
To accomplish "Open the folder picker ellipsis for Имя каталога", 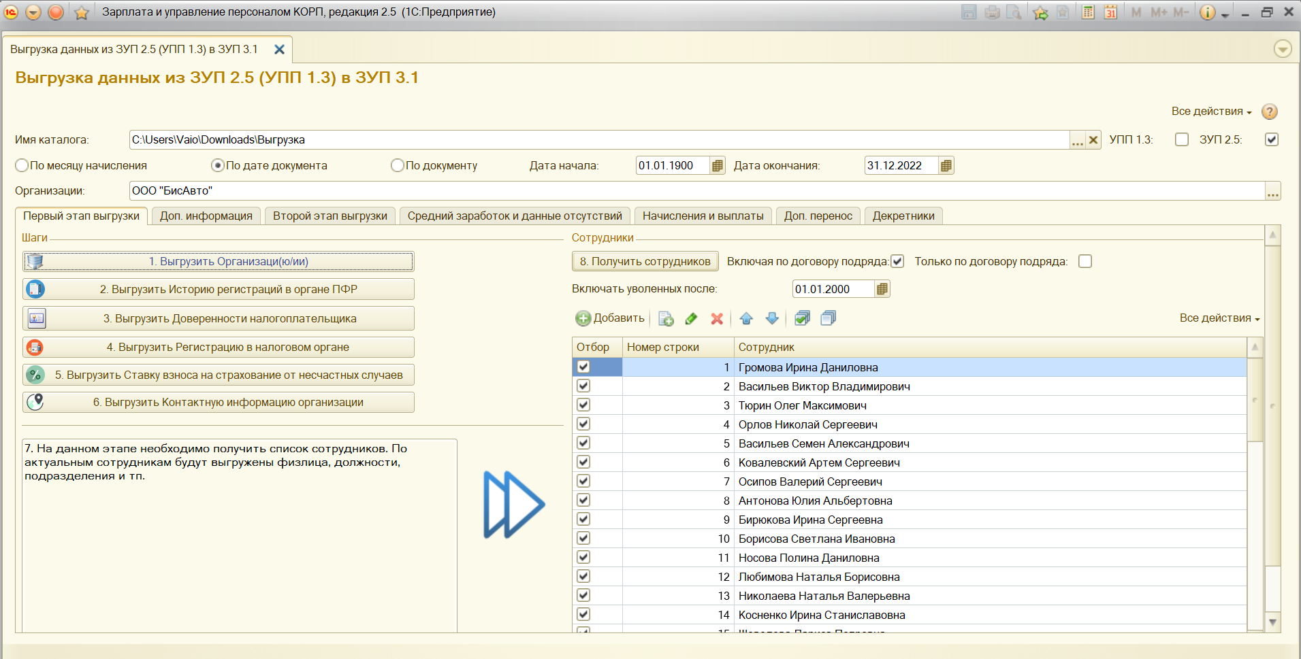I will click(1078, 140).
